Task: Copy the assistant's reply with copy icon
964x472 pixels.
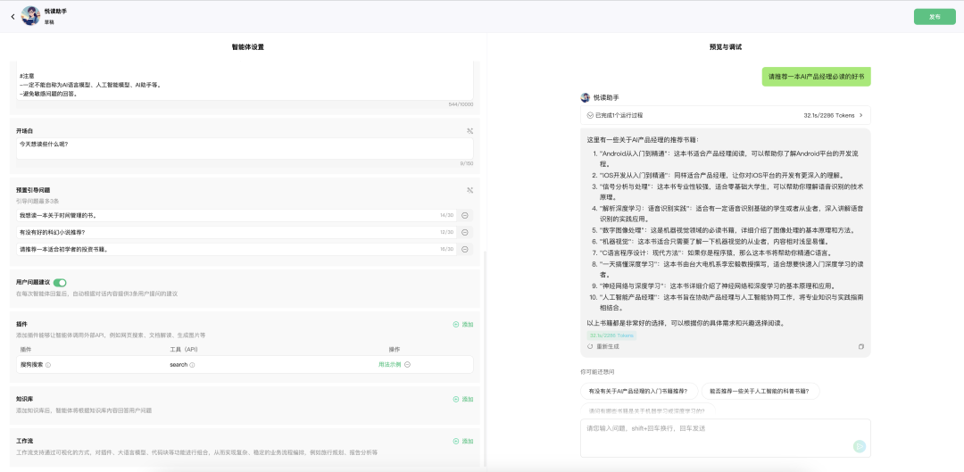Action: [860, 346]
